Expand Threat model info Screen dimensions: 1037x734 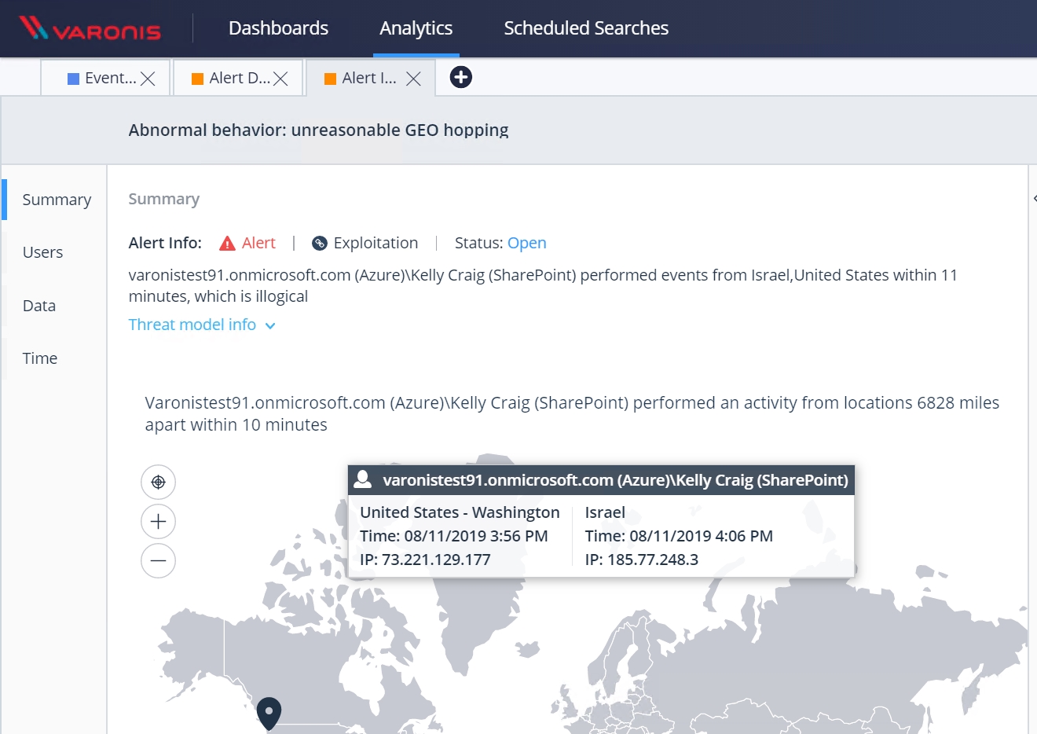pos(202,325)
